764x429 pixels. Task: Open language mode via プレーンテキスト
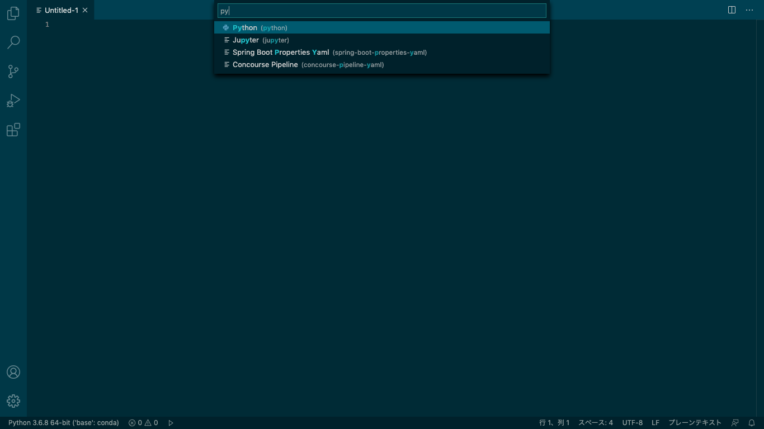[x=695, y=423]
